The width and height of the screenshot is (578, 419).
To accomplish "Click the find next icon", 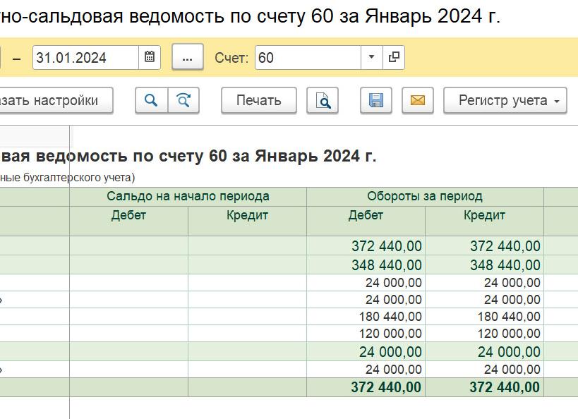I will pos(183,100).
